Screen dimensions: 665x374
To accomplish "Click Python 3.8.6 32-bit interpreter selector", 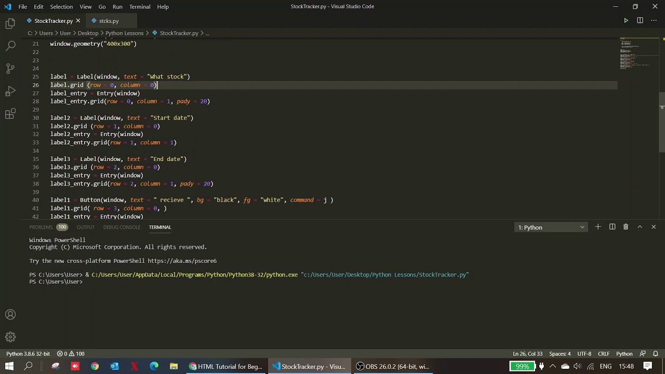I will pyautogui.click(x=28, y=354).
